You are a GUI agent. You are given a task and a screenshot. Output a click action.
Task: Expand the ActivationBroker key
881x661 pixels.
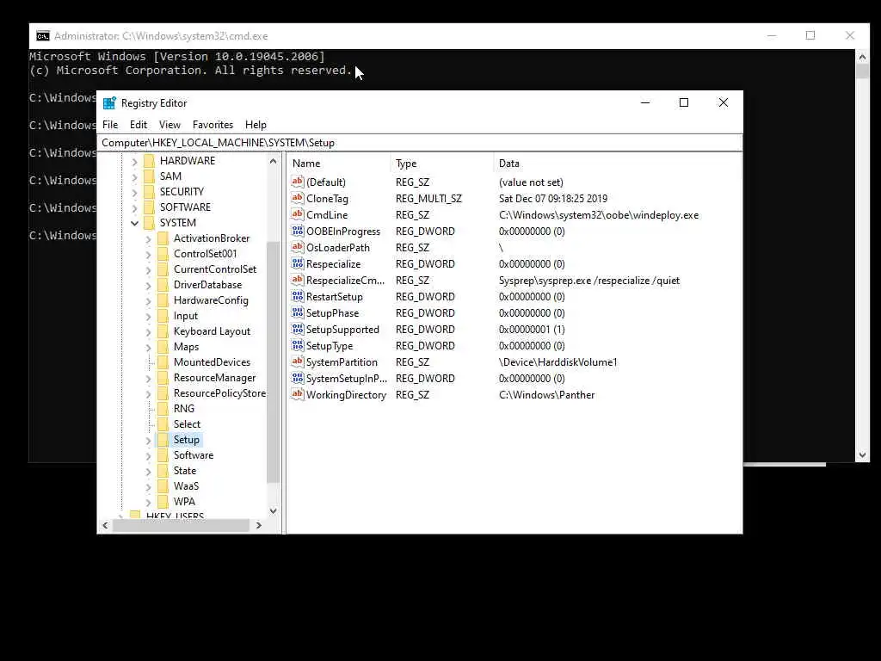[148, 239]
